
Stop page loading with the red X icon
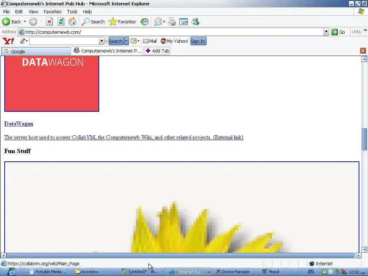(x=49, y=22)
